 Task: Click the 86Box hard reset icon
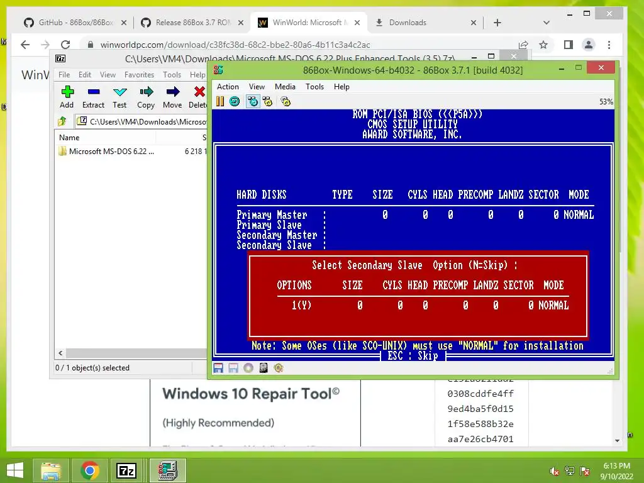(235, 101)
